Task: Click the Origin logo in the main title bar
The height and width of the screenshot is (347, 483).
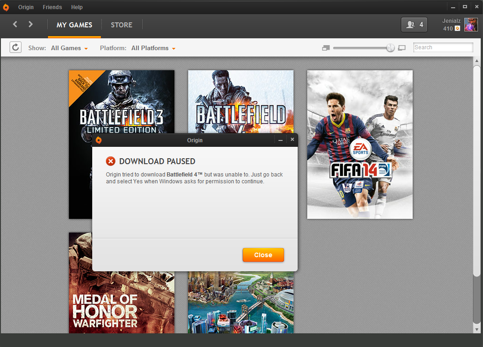Action: click(6, 7)
